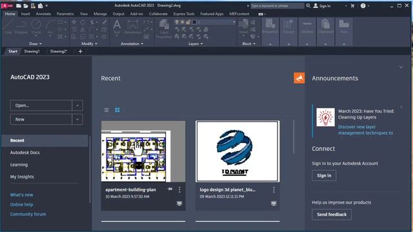Select the Polyline tool
The height and width of the screenshot is (232, 413).
(21, 27)
